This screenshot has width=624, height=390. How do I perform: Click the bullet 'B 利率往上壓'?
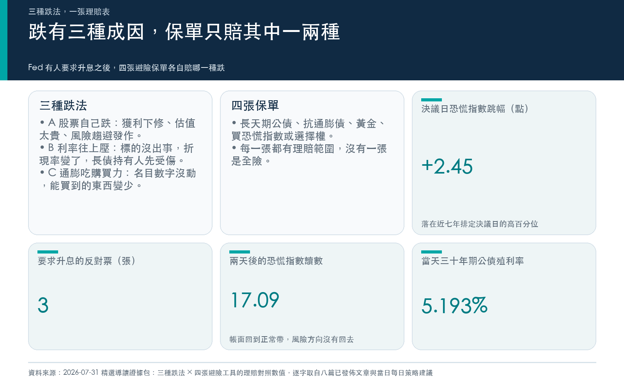[117, 154]
